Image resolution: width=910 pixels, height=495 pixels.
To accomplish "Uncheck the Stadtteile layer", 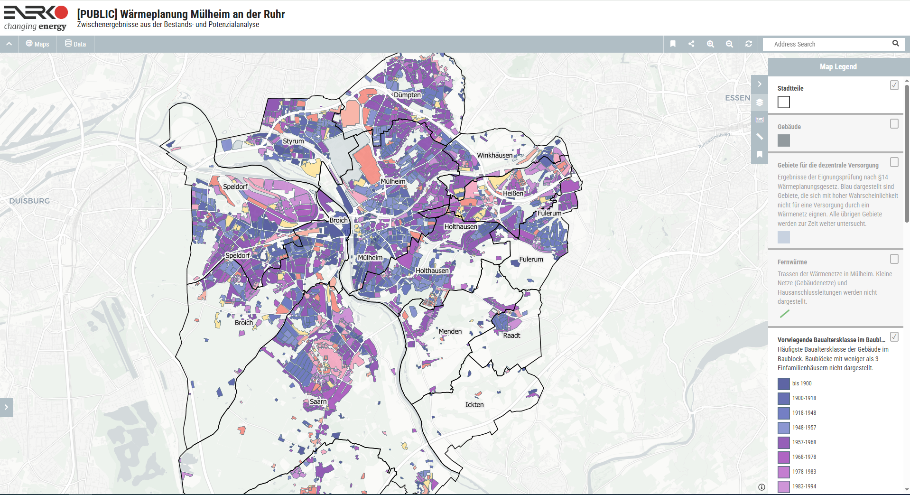I will tap(894, 85).
